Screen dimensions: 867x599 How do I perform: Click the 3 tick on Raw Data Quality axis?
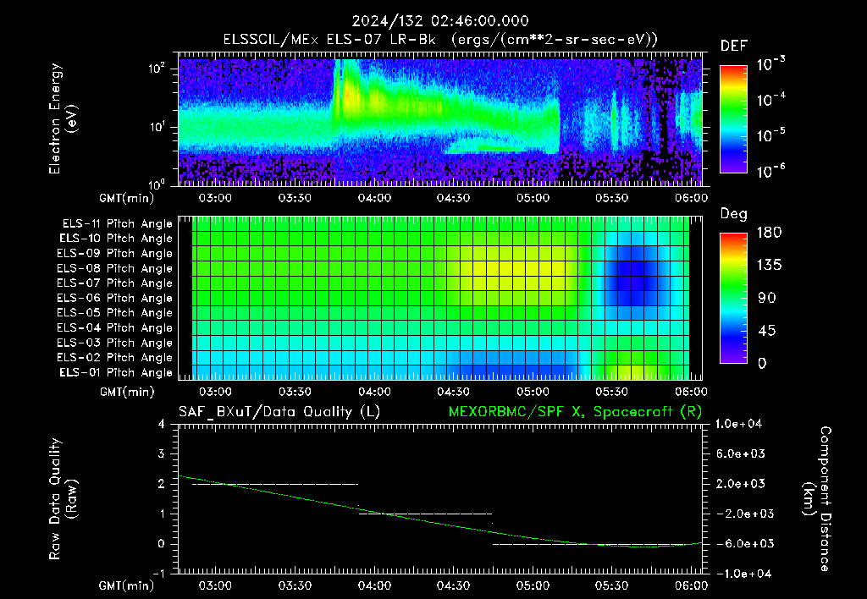pyautogui.click(x=162, y=453)
